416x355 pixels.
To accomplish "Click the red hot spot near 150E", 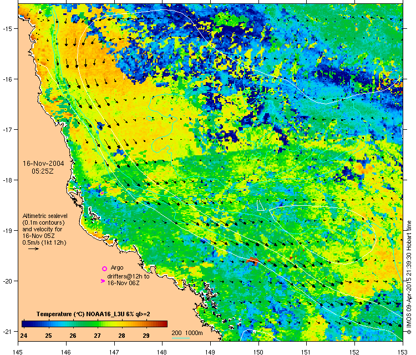I will pyautogui.click(x=252, y=261).
